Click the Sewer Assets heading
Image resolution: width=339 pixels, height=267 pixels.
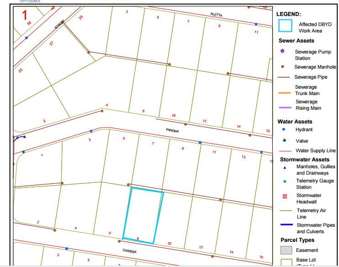pyautogui.click(x=296, y=41)
